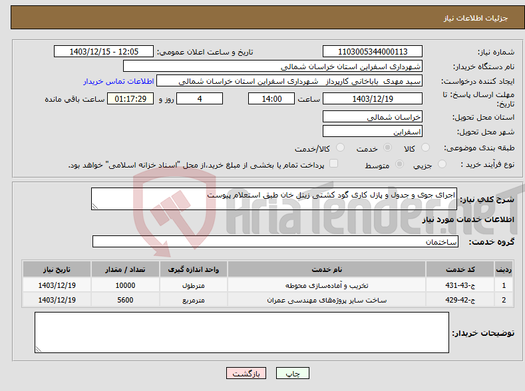Click the جزئیات اطلاعات نیاز header title
525x391 pixels.
click(x=476, y=18)
